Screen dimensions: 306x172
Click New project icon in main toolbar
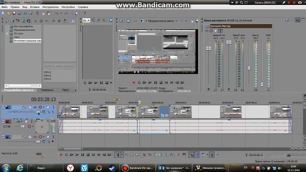pos(3,13)
